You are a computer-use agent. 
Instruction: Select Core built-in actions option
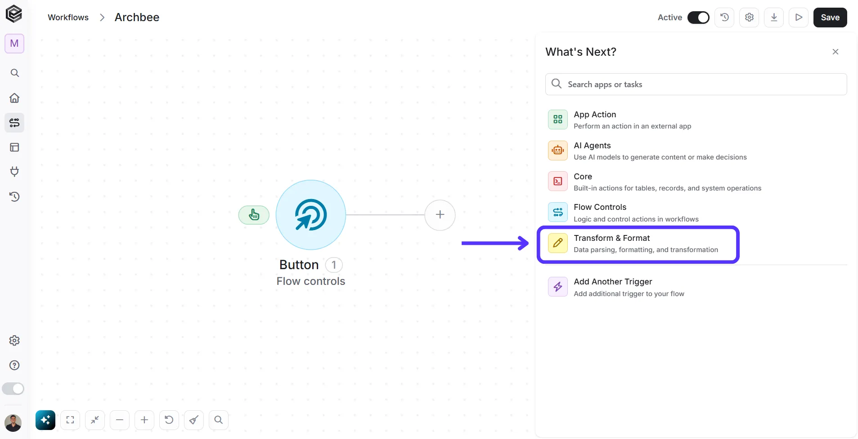tap(696, 182)
